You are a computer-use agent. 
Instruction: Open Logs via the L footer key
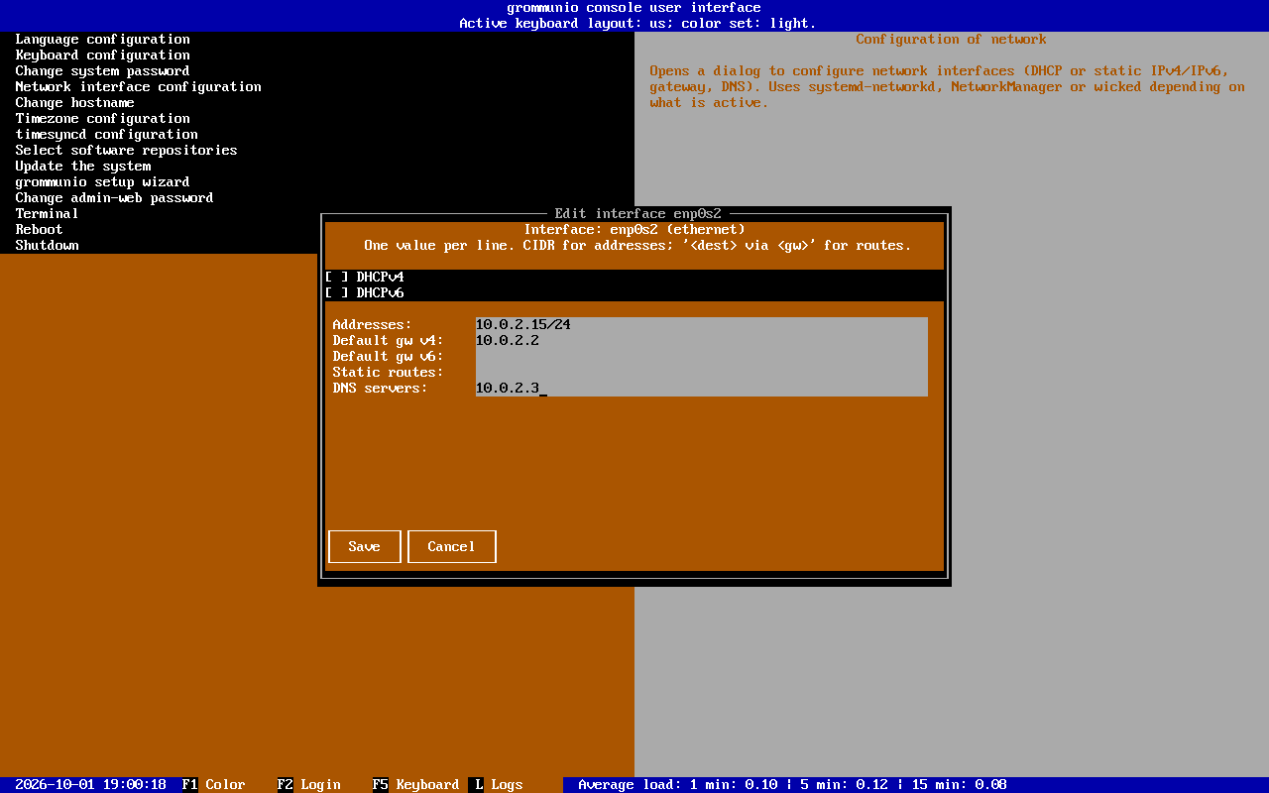(496, 785)
